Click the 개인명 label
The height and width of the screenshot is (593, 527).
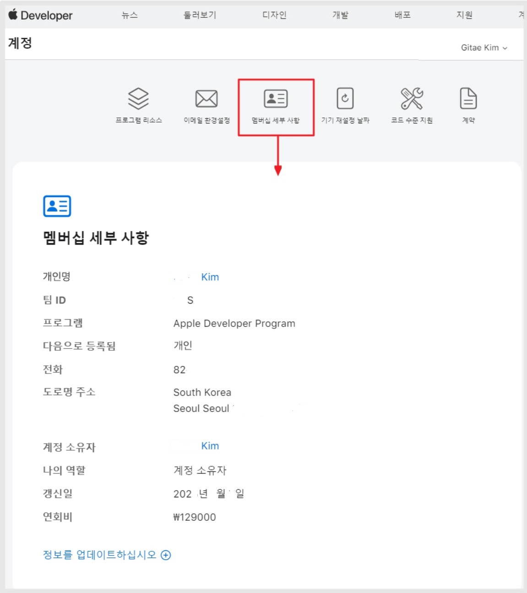pos(57,277)
